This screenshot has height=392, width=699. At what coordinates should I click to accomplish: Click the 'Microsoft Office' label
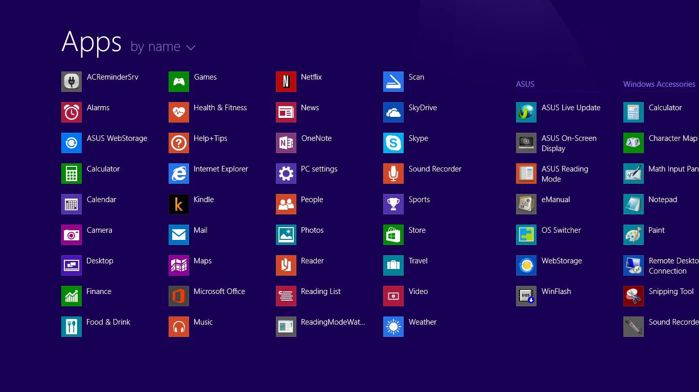coord(219,291)
